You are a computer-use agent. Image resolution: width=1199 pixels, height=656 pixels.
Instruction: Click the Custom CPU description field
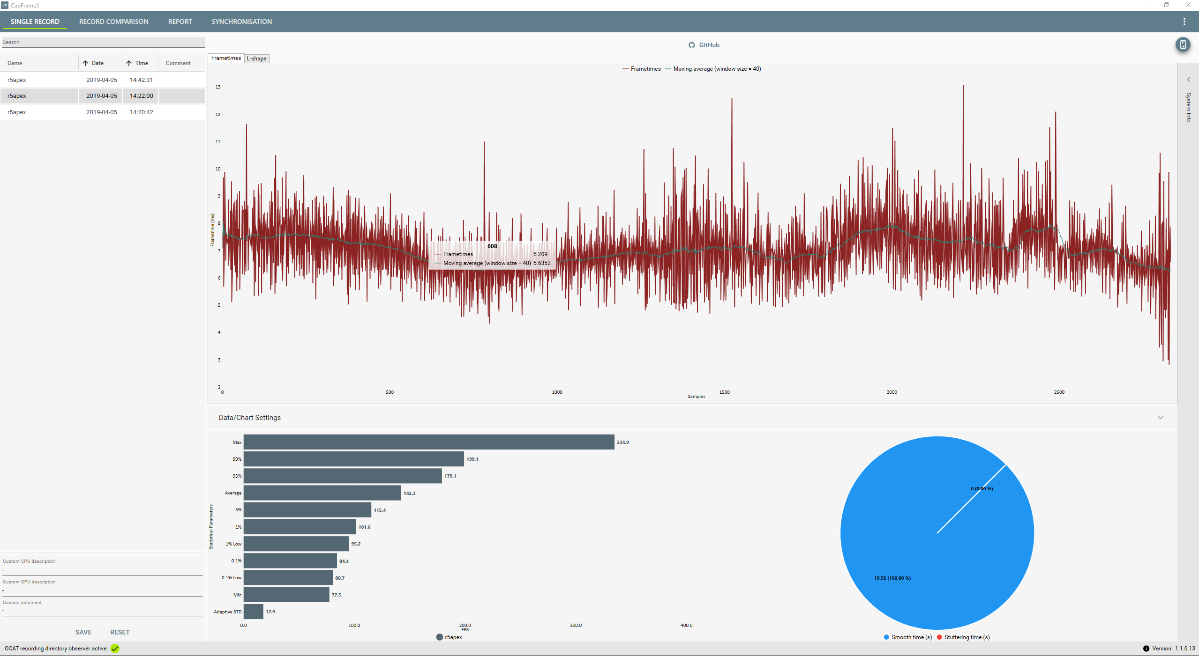tap(103, 569)
